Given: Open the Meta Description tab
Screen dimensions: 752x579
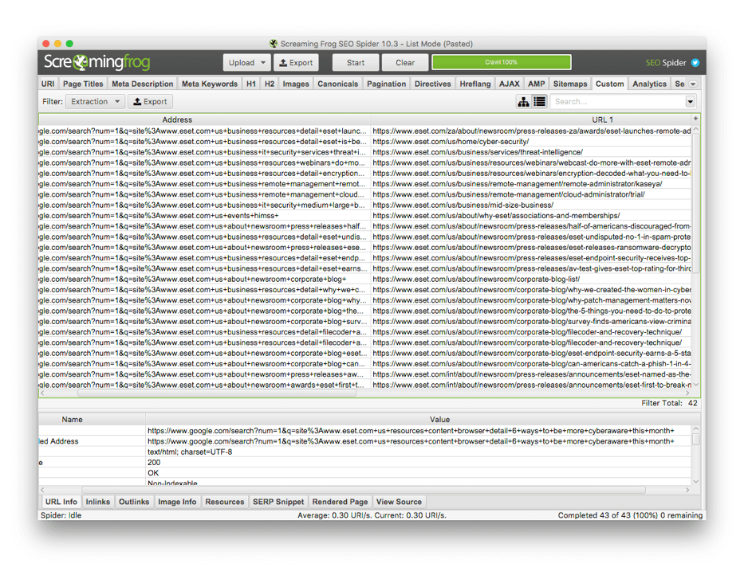Looking at the screenshot, I should pos(143,84).
